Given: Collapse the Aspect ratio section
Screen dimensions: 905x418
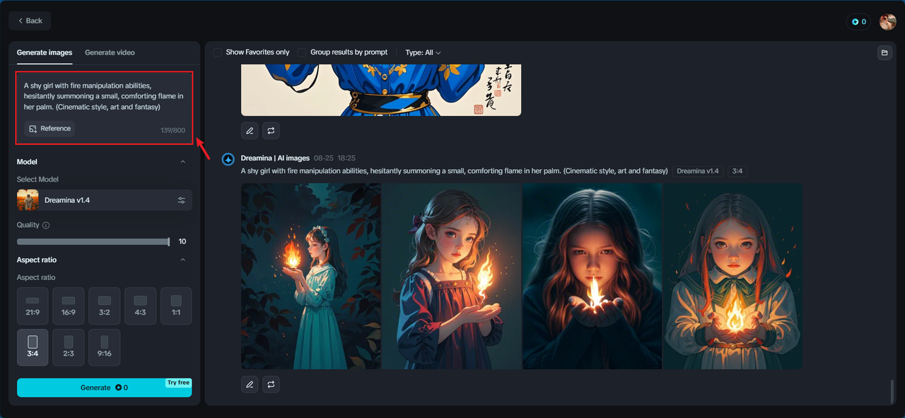Looking at the screenshot, I should (183, 260).
